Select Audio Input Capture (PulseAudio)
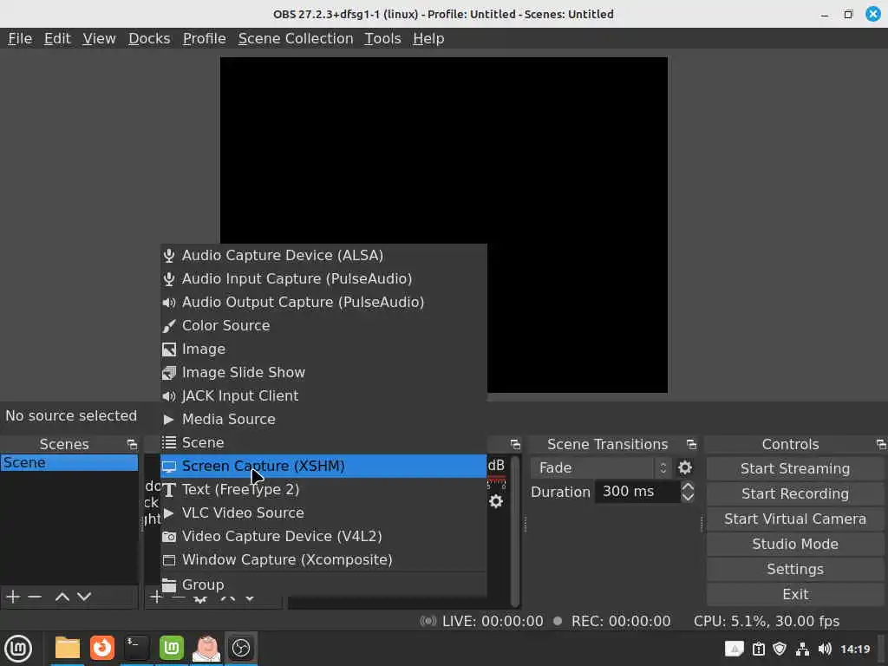 pos(323,278)
